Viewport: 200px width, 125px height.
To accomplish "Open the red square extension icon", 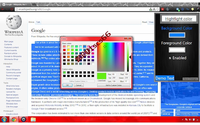I will pyautogui.click(x=162, y=9).
